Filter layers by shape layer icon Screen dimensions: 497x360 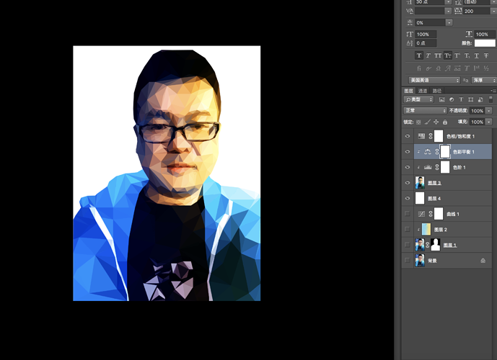(x=471, y=99)
